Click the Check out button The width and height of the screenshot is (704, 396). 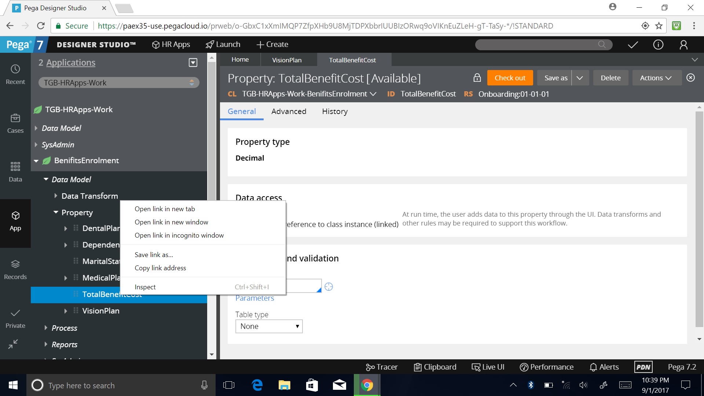tap(510, 78)
